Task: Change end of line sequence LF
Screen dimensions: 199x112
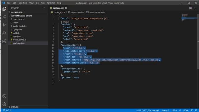Action: [180, 110]
